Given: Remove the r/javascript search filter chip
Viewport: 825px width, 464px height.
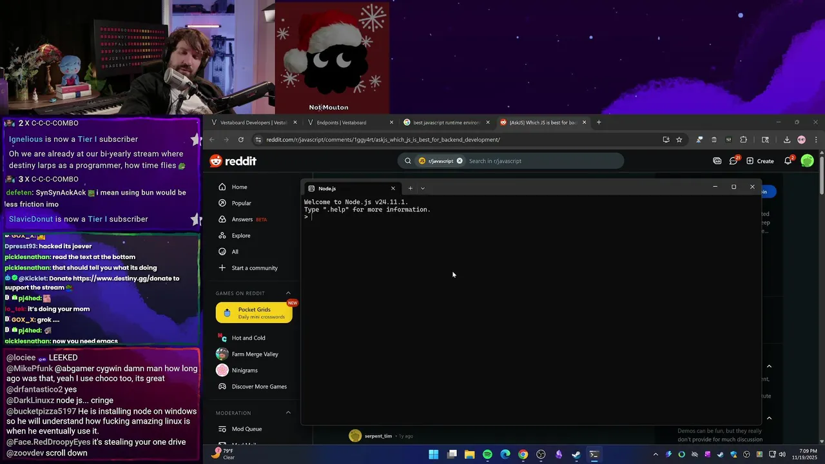Looking at the screenshot, I should pos(460,161).
